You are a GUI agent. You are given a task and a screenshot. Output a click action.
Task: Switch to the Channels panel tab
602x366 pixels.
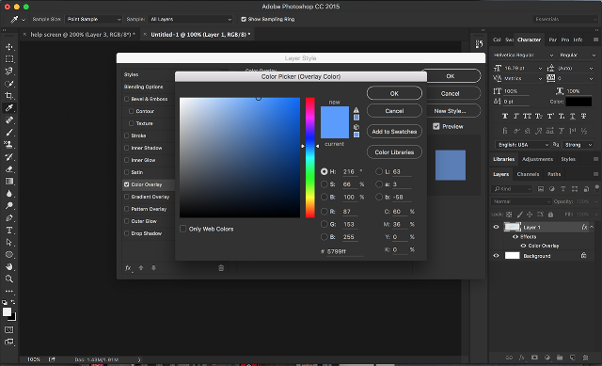click(x=528, y=174)
